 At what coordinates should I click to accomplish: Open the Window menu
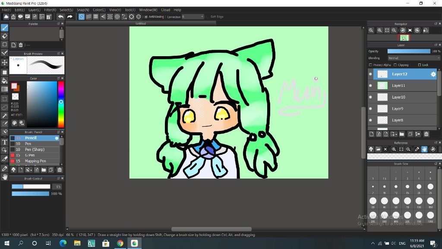point(148,10)
